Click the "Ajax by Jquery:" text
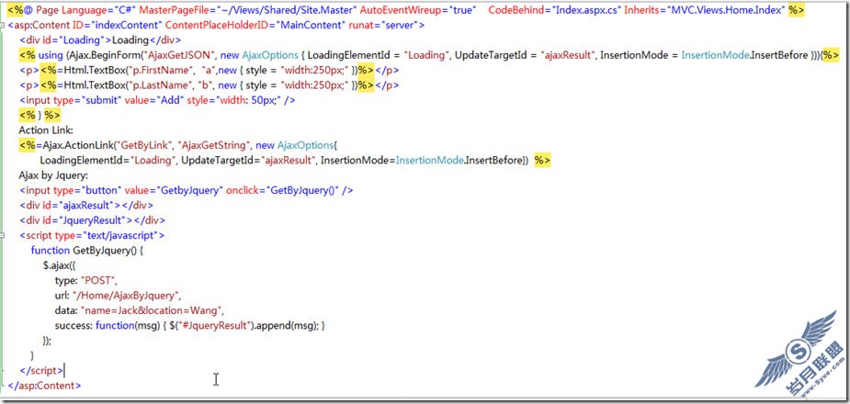850x404 pixels. point(53,175)
